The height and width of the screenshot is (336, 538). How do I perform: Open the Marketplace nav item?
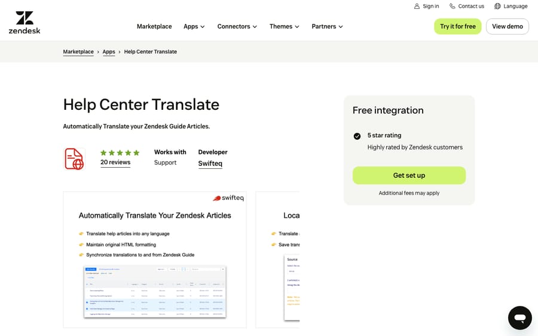pyautogui.click(x=154, y=26)
